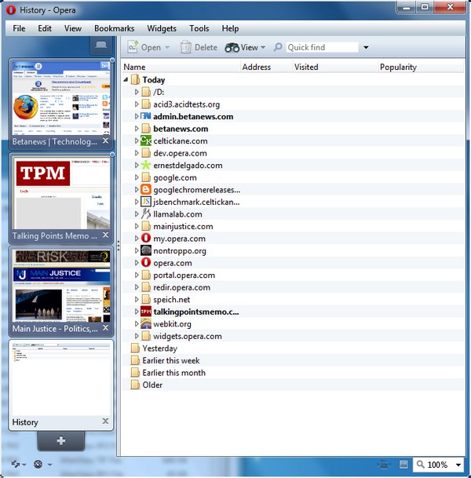Click the JS icon for jsbenchmark.celtickane
The height and width of the screenshot is (478, 471).
(x=146, y=202)
